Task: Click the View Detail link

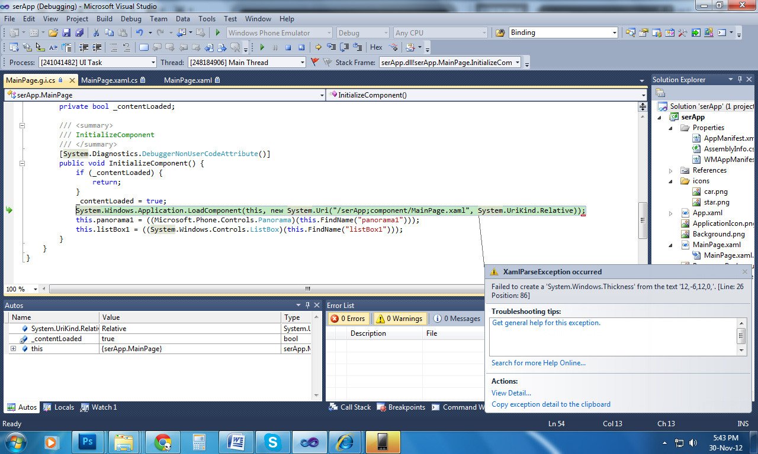Action: 511,393
